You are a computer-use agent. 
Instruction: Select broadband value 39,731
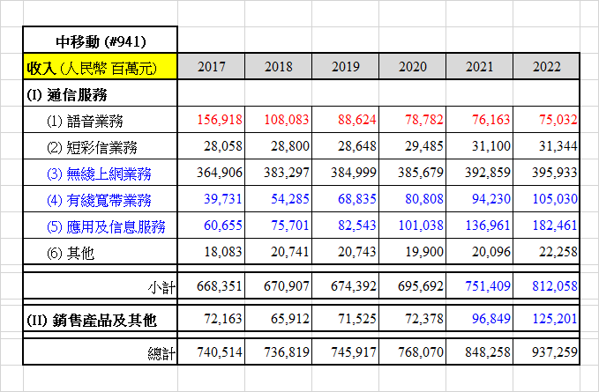[x=222, y=199]
